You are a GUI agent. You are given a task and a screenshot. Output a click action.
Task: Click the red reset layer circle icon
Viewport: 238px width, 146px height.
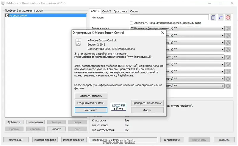pos(228,17)
